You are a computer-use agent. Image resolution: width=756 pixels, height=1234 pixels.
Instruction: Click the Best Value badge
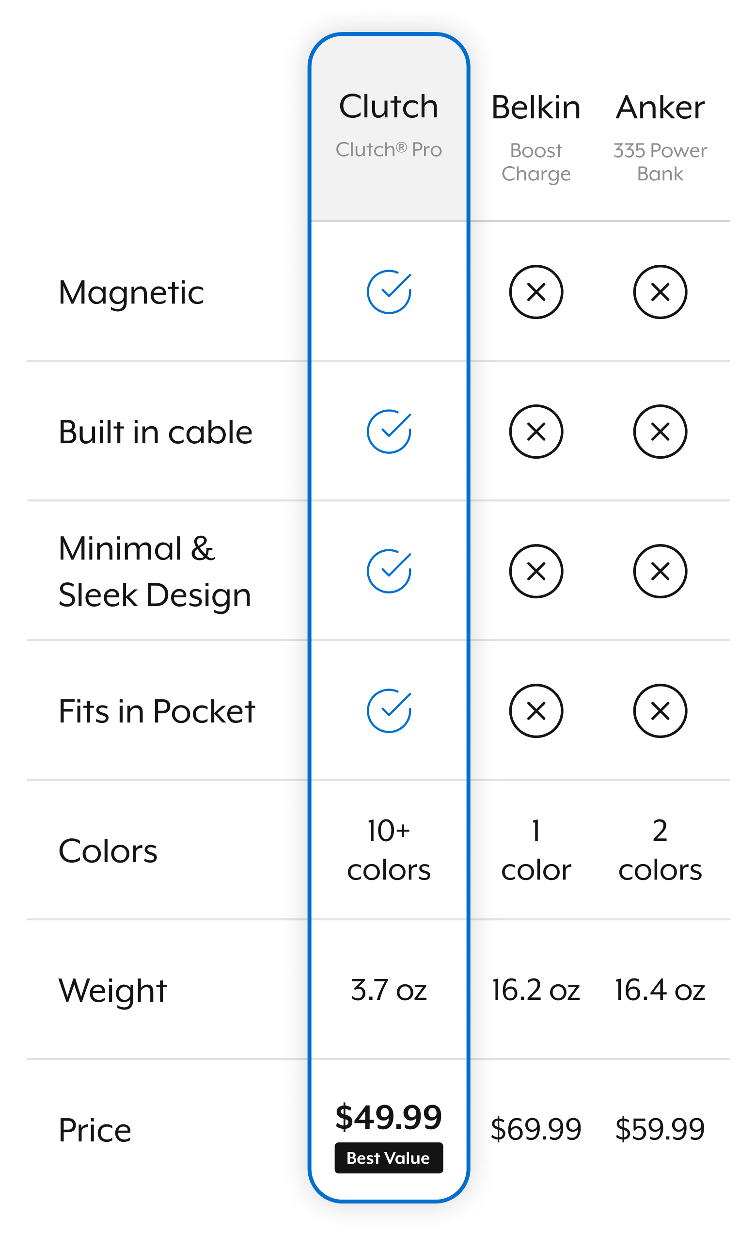coord(389,1158)
